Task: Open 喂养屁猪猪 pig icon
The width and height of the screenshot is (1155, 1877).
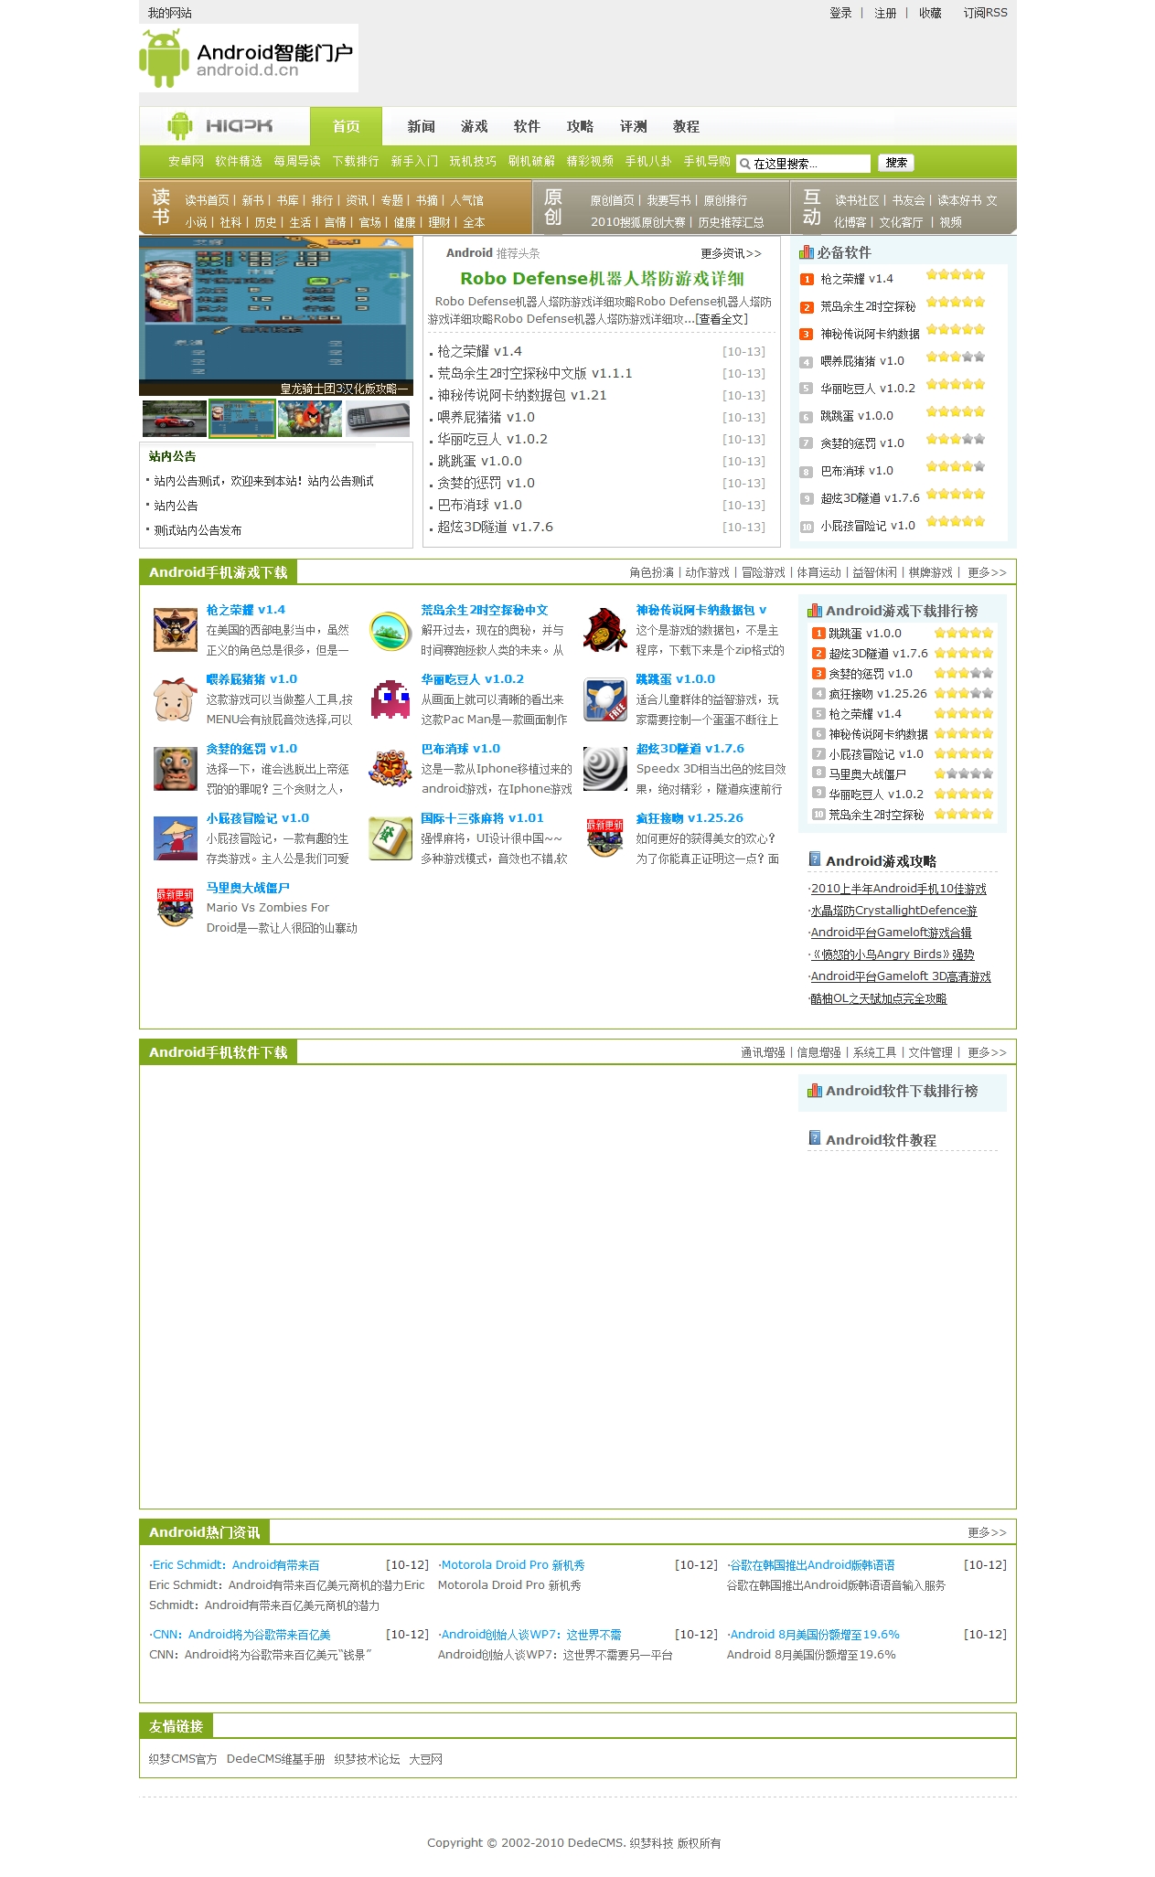Action: 176,699
